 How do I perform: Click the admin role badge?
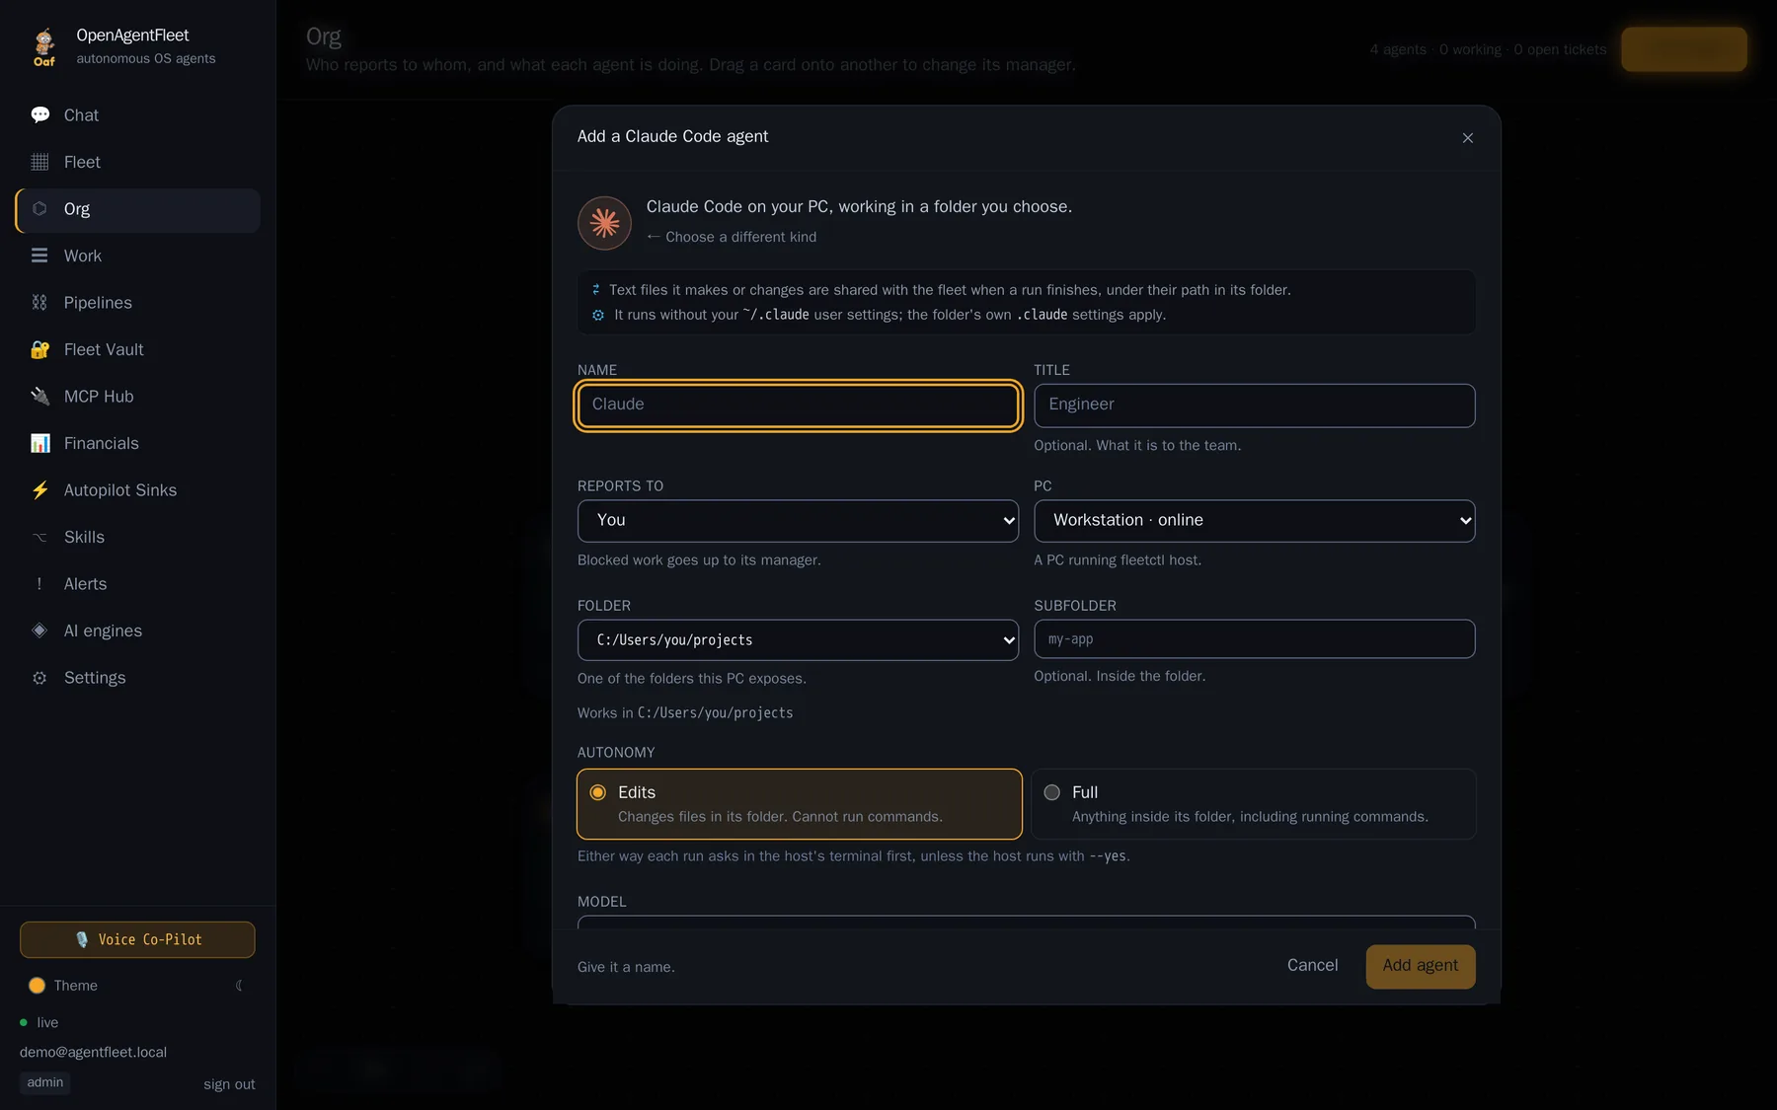point(45,1082)
